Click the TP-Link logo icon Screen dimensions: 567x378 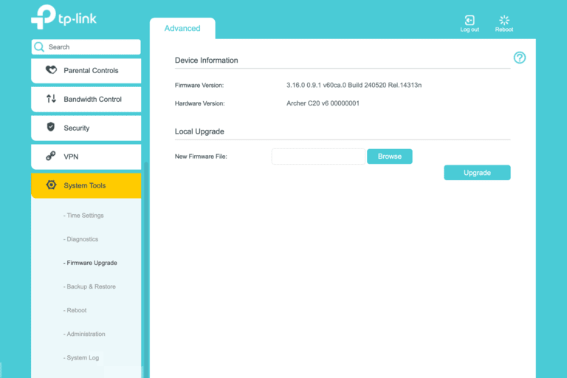(42, 16)
